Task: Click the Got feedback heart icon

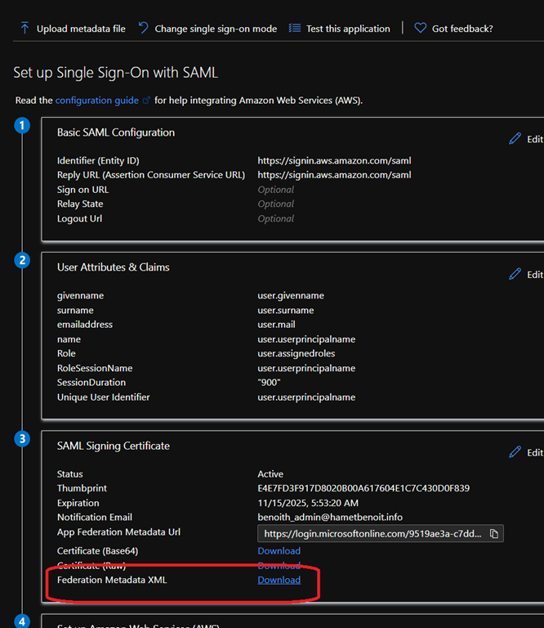Action: [421, 29]
